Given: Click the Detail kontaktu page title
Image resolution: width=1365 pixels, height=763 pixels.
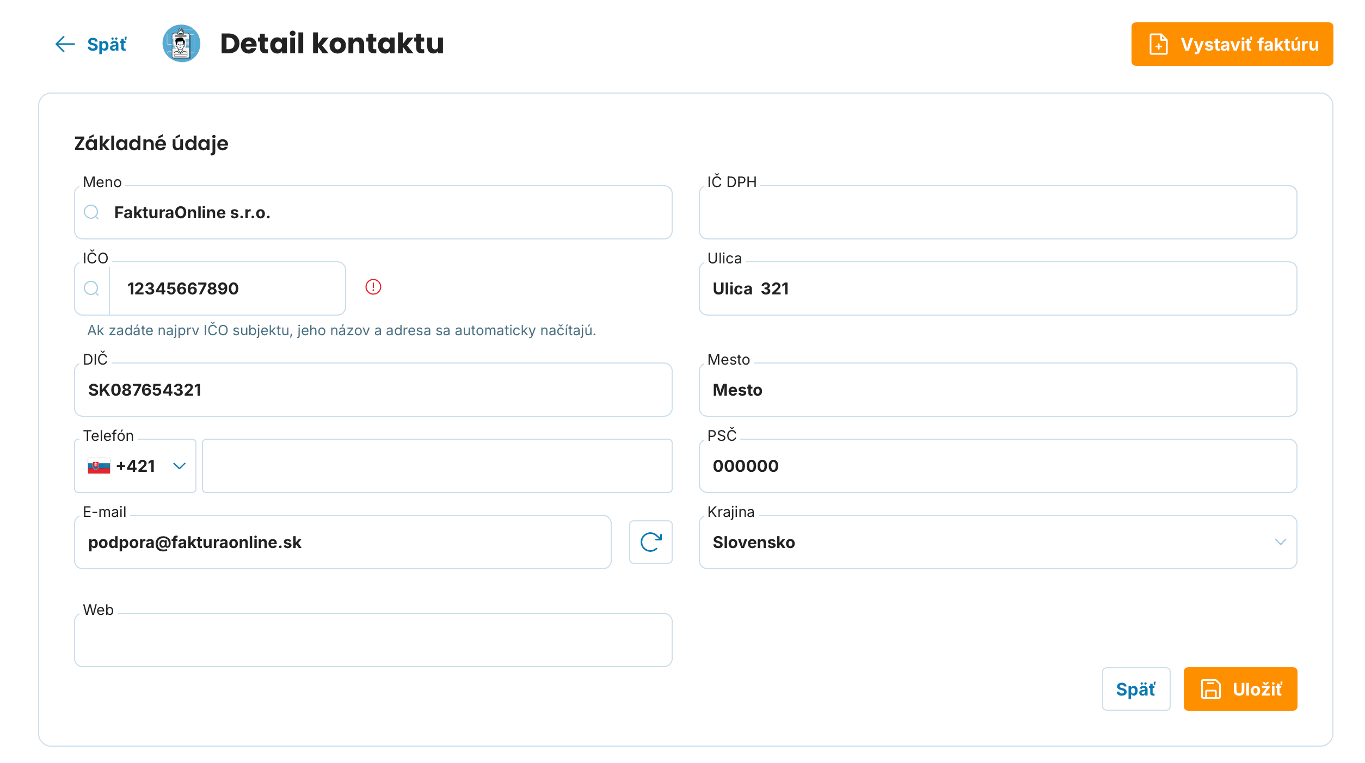Looking at the screenshot, I should [332, 44].
